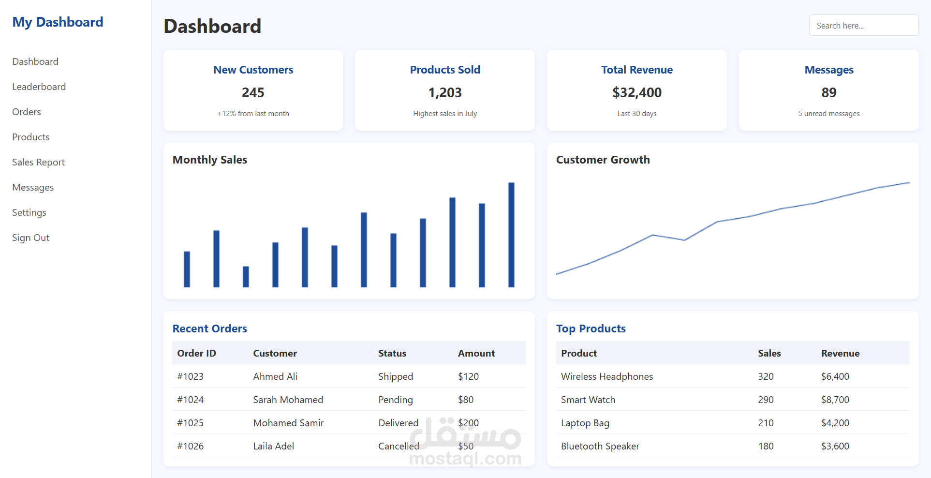The image size is (931, 478).
Task: Click the Shipped status cell
Action: [x=396, y=376]
